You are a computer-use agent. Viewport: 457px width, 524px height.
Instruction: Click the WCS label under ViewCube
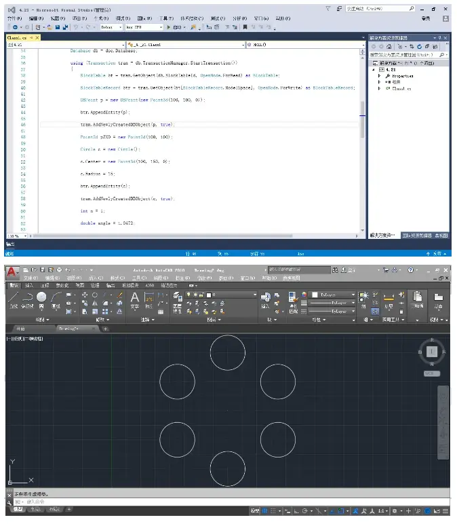pos(432,373)
